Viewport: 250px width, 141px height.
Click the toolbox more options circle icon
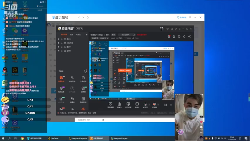[x=85, y=71]
